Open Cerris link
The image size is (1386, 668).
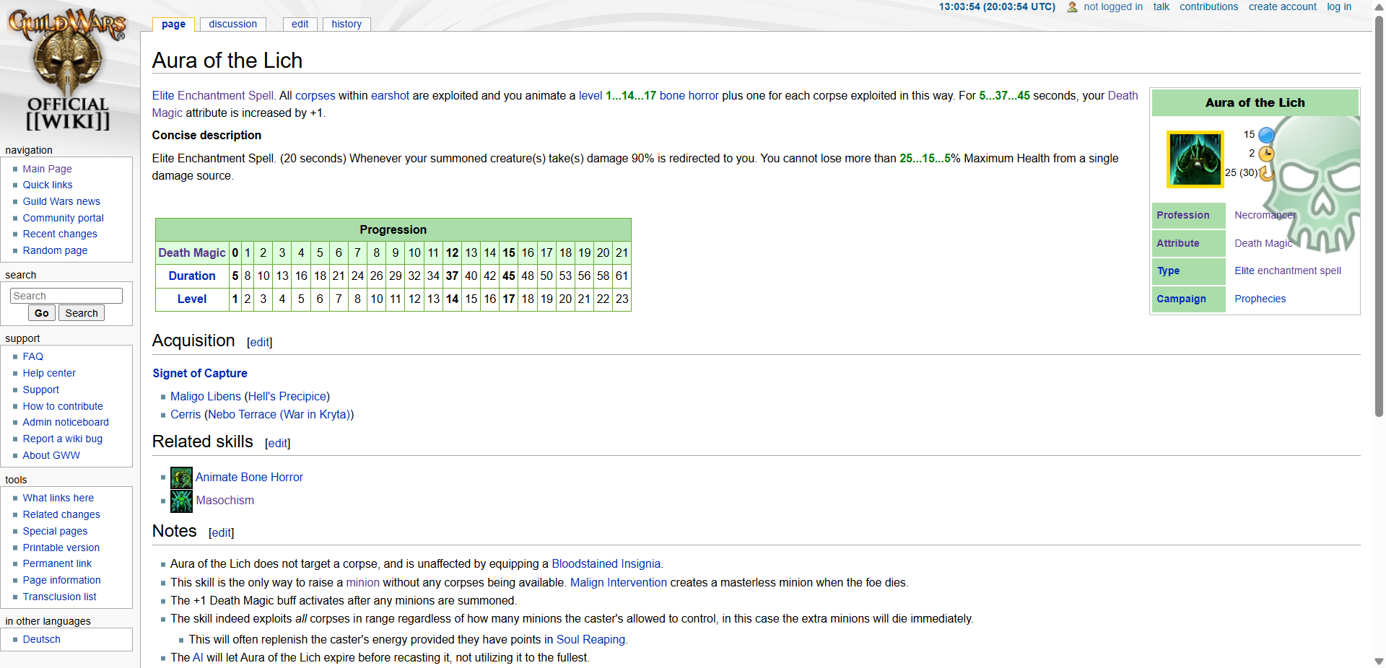(186, 414)
